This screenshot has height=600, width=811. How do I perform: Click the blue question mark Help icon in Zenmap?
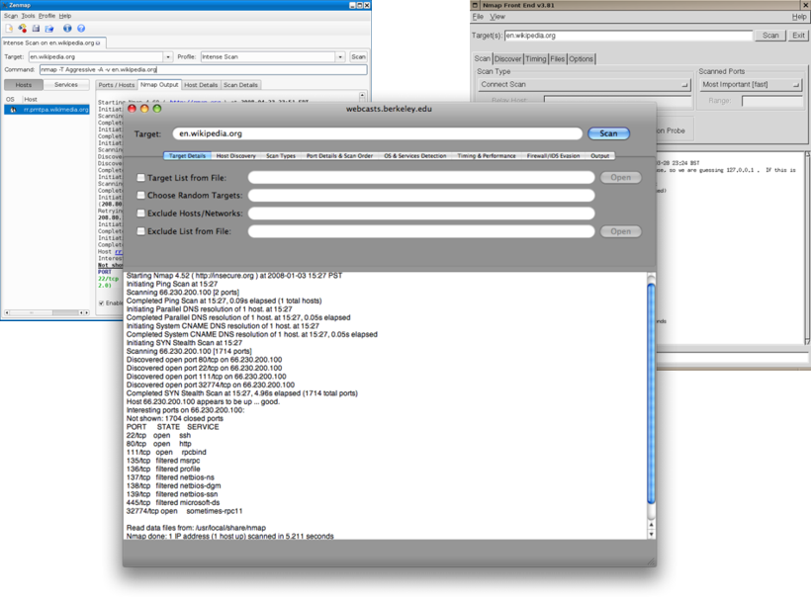[x=81, y=29]
